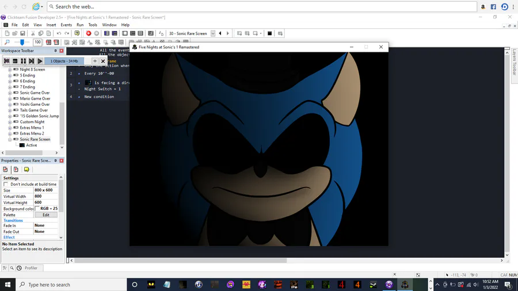518x291 pixels.
Task: Open the taskbar volume speaker icon
Action: pos(476,285)
